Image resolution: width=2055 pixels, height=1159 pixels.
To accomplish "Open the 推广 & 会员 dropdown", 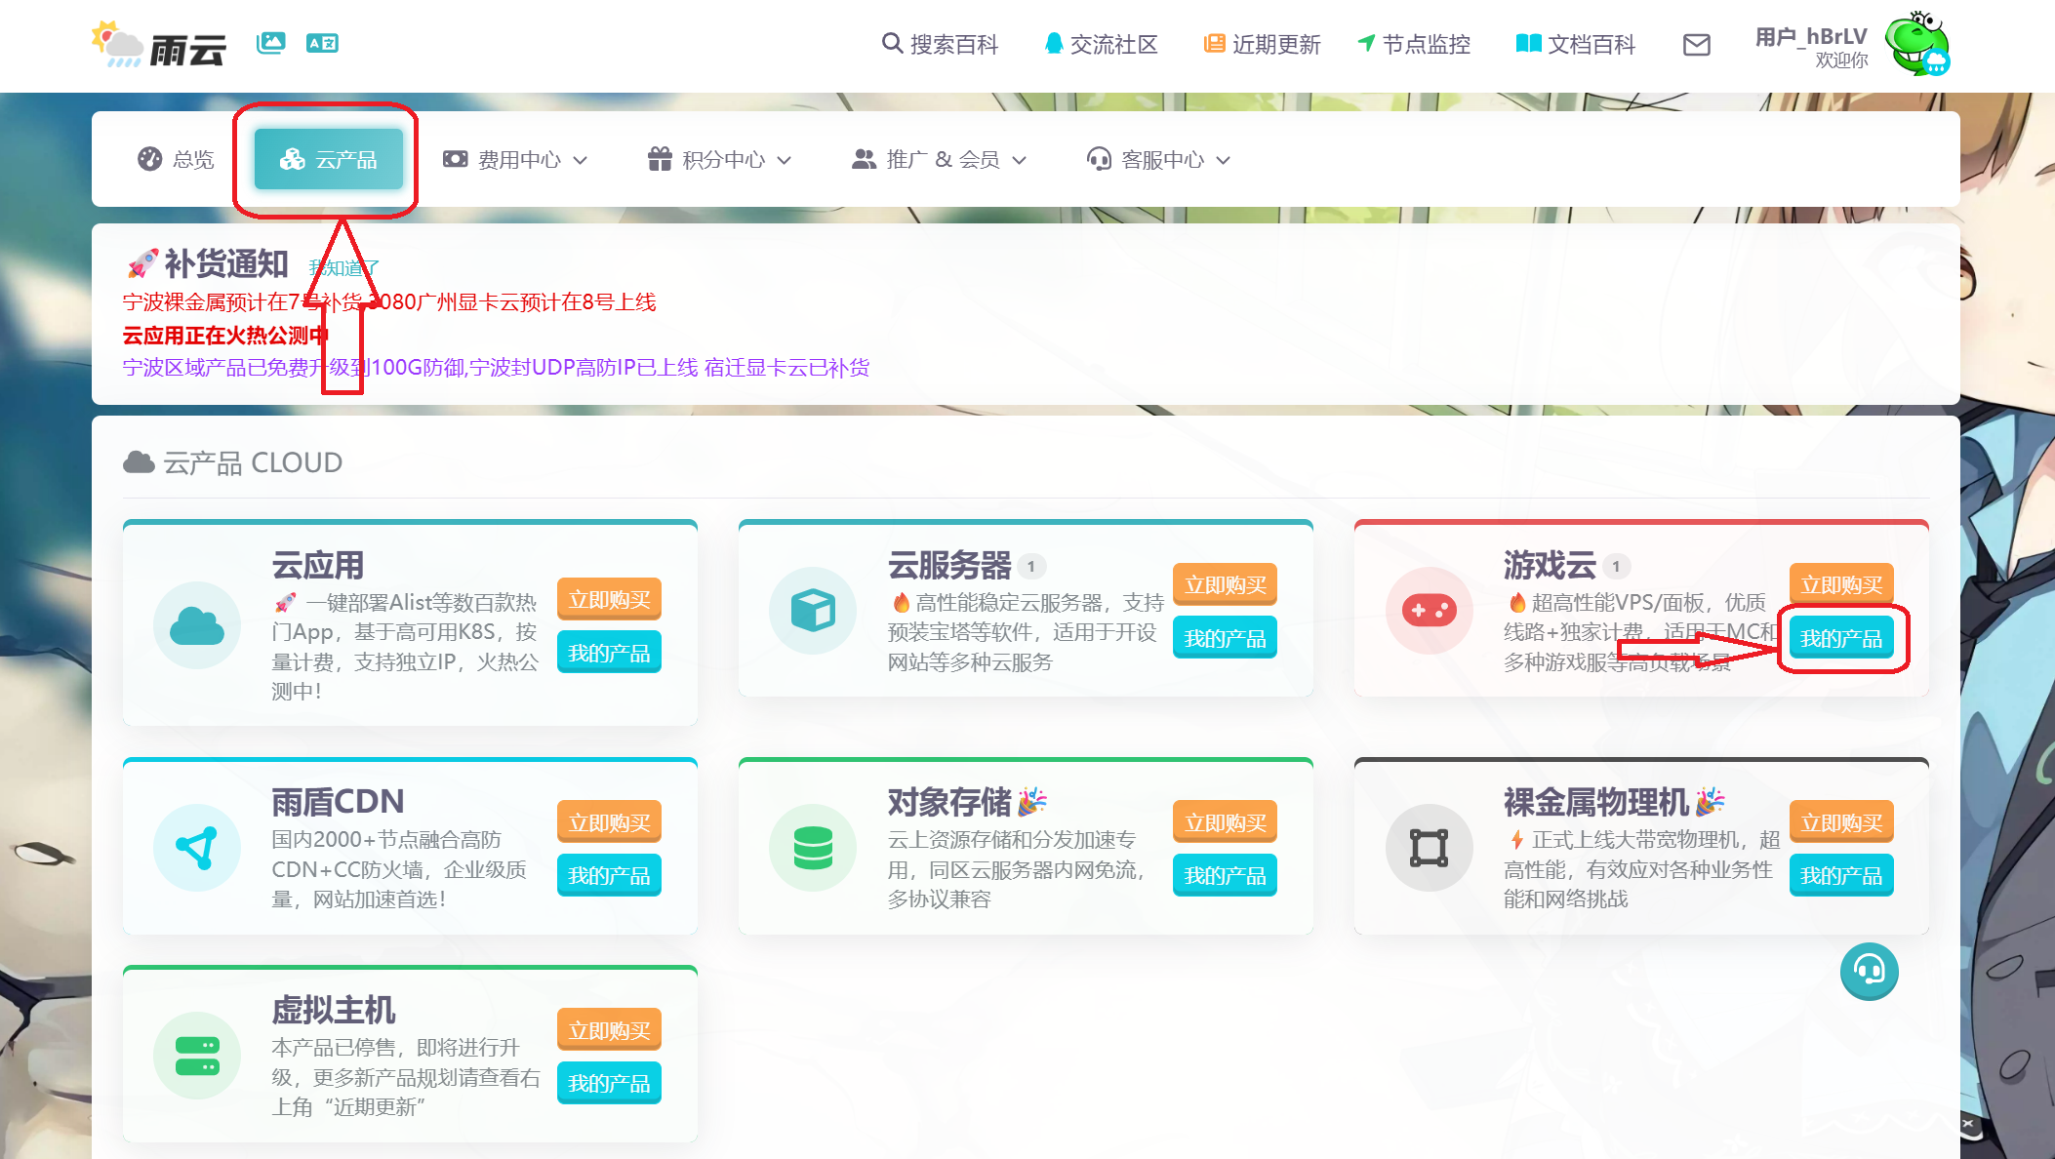I will pos(939,160).
